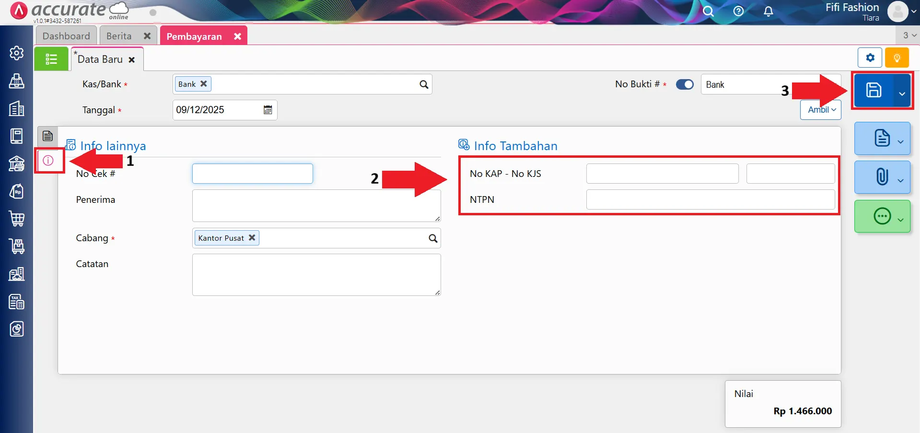Close the Data Baru tab
Image resolution: width=920 pixels, height=433 pixels.
point(131,60)
